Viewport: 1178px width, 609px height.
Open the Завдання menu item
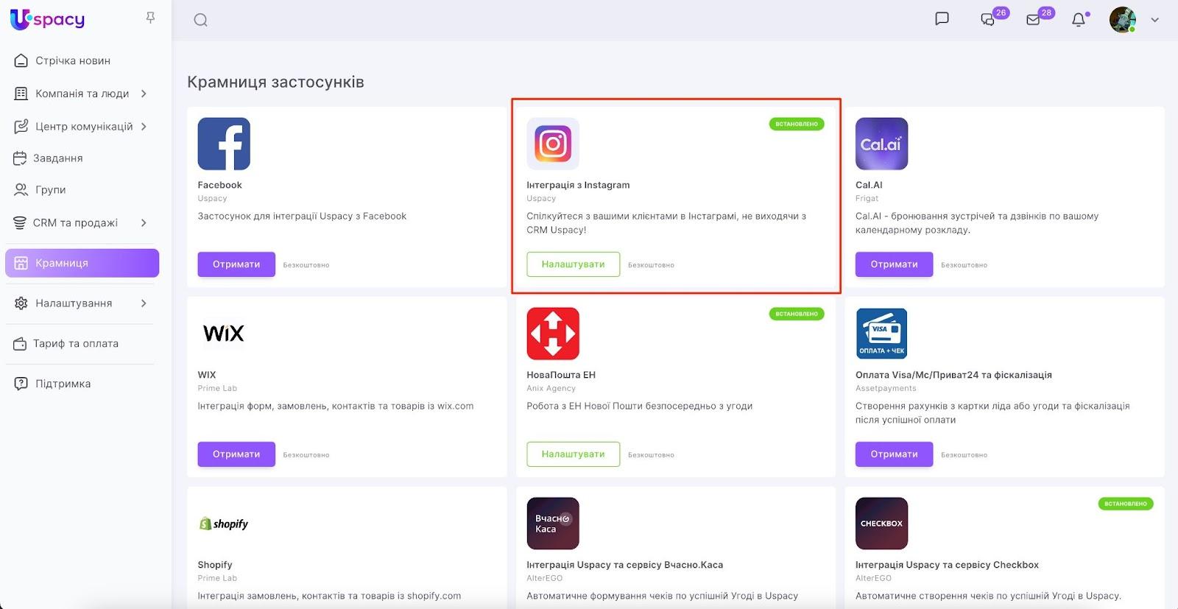pyautogui.click(x=57, y=158)
